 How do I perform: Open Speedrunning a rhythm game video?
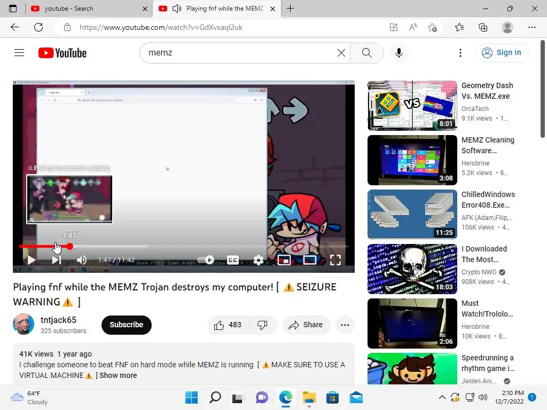(x=488, y=363)
